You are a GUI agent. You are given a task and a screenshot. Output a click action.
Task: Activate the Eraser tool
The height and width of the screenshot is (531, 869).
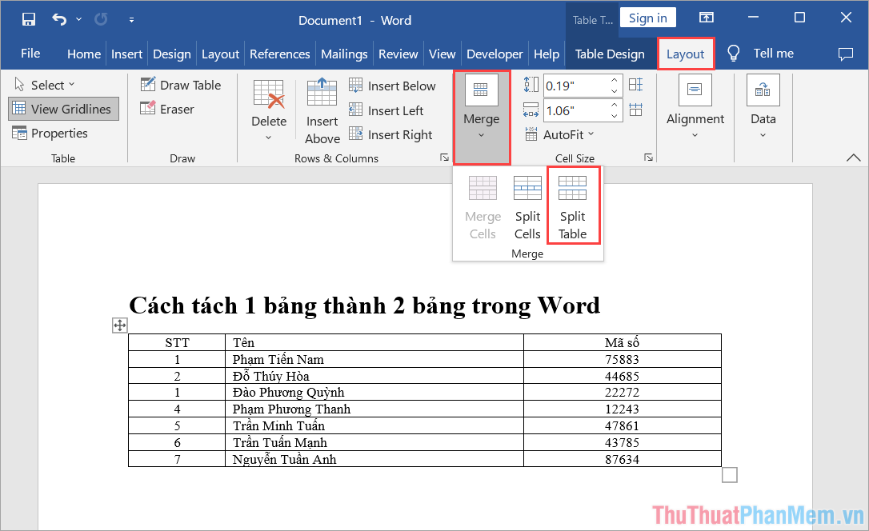click(x=168, y=109)
